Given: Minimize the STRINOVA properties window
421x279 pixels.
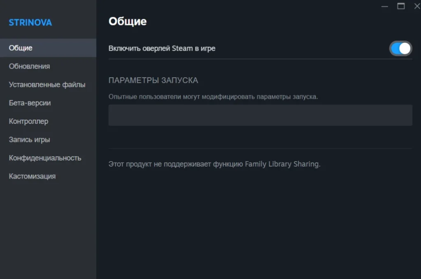Looking at the screenshot, I should [x=384, y=6].
